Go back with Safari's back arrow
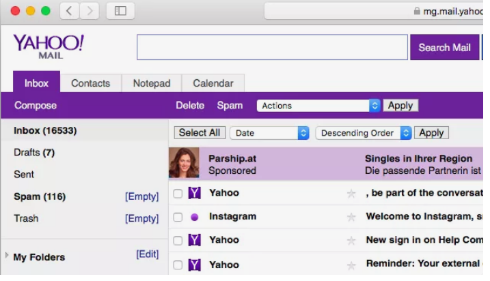Screen dimensions: 490x281 [69, 11]
